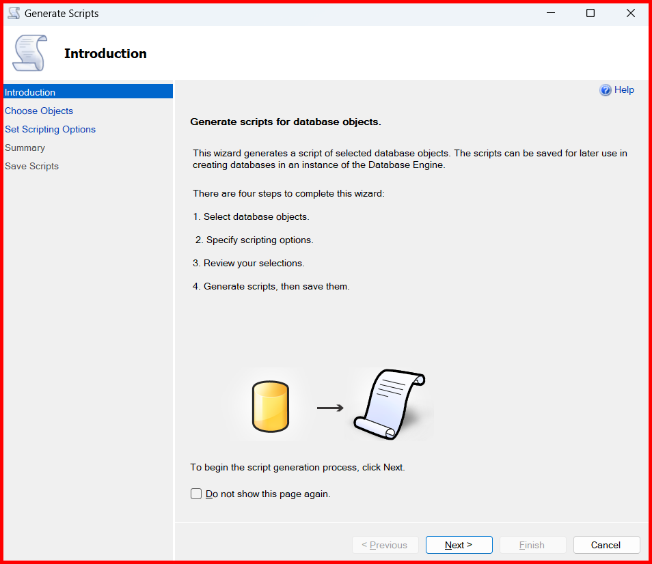This screenshot has width=652, height=564.
Task: Select the Summary step in sidebar
Action: tap(25, 147)
